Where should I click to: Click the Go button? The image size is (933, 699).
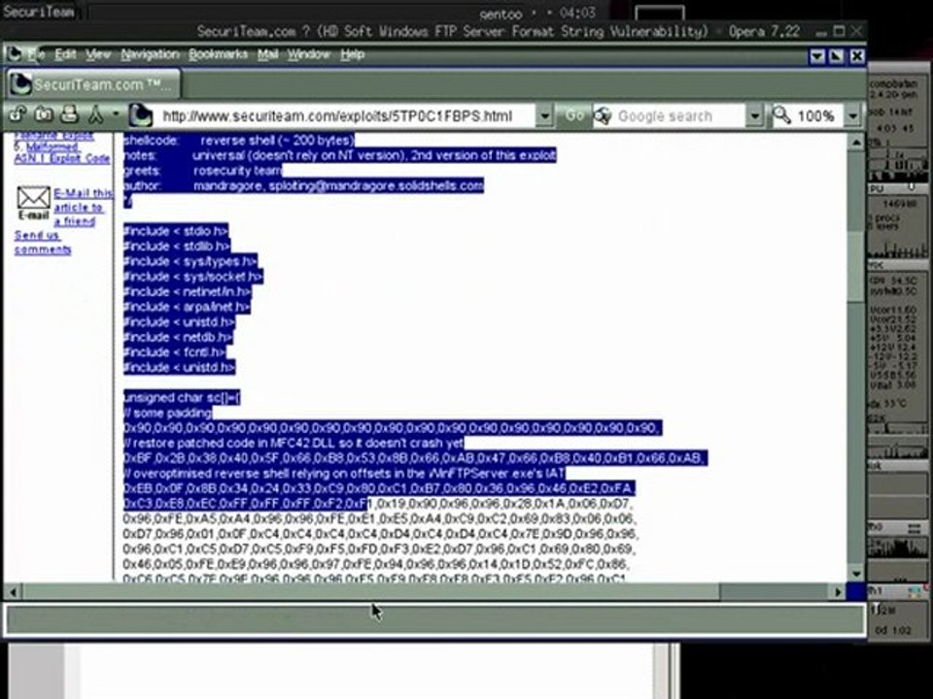(x=573, y=116)
